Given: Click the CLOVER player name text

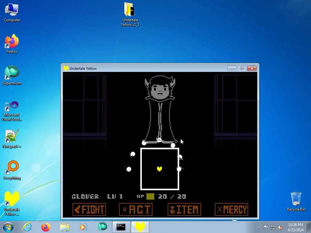Looking at the screenshot, I should pyautogui.click(x=85, y=196).
